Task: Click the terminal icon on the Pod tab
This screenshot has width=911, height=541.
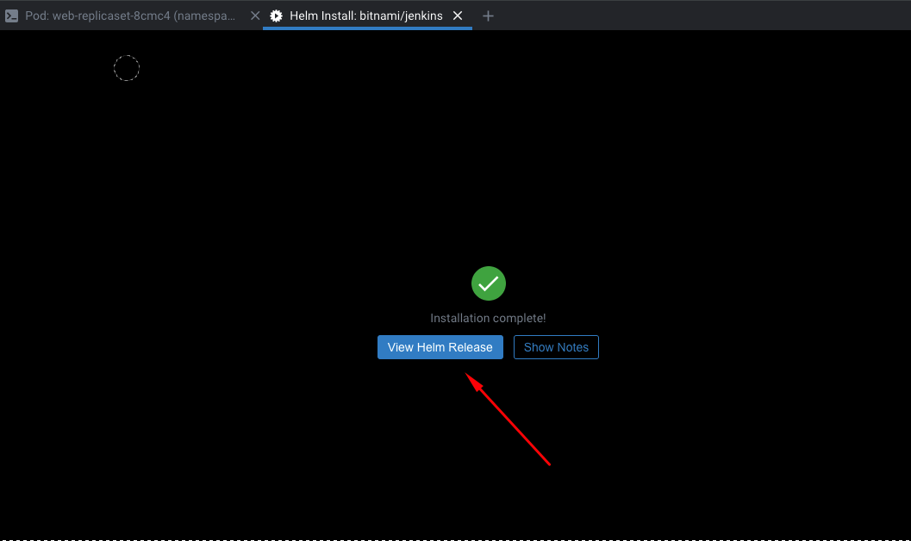Action: 12,16
